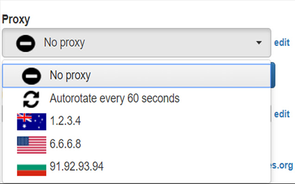Image resolution: width=295 pixels, height=184 pixels.
Task: Click the blue button edge behind the No proxy row
Action: pyautogui.click(x=273, y=75)
